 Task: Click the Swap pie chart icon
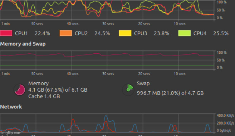coord(128,90)
